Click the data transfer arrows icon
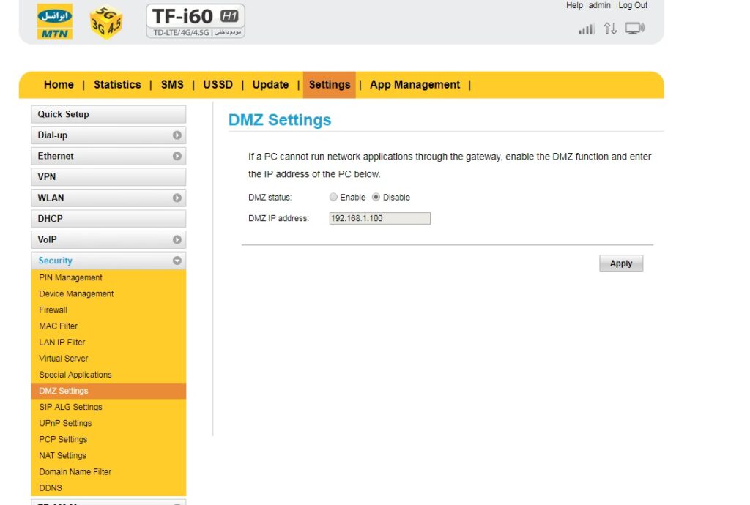 610,29
